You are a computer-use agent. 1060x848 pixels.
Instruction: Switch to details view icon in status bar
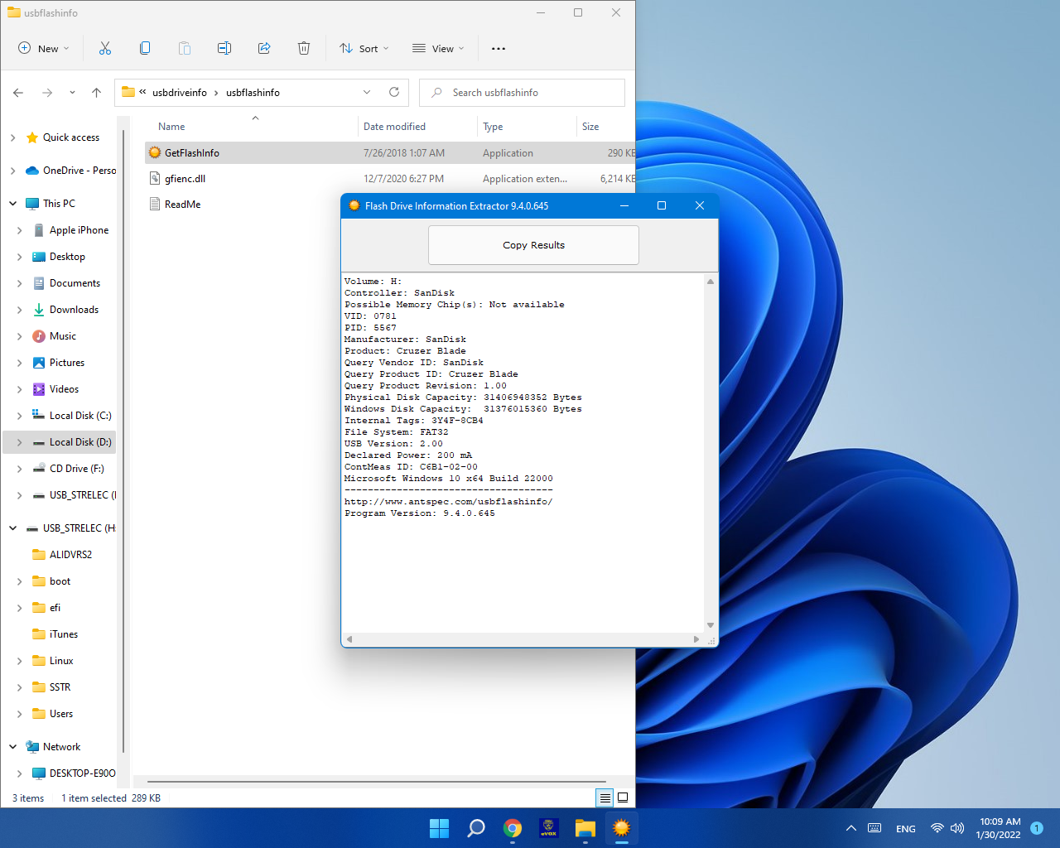(605, 797)
